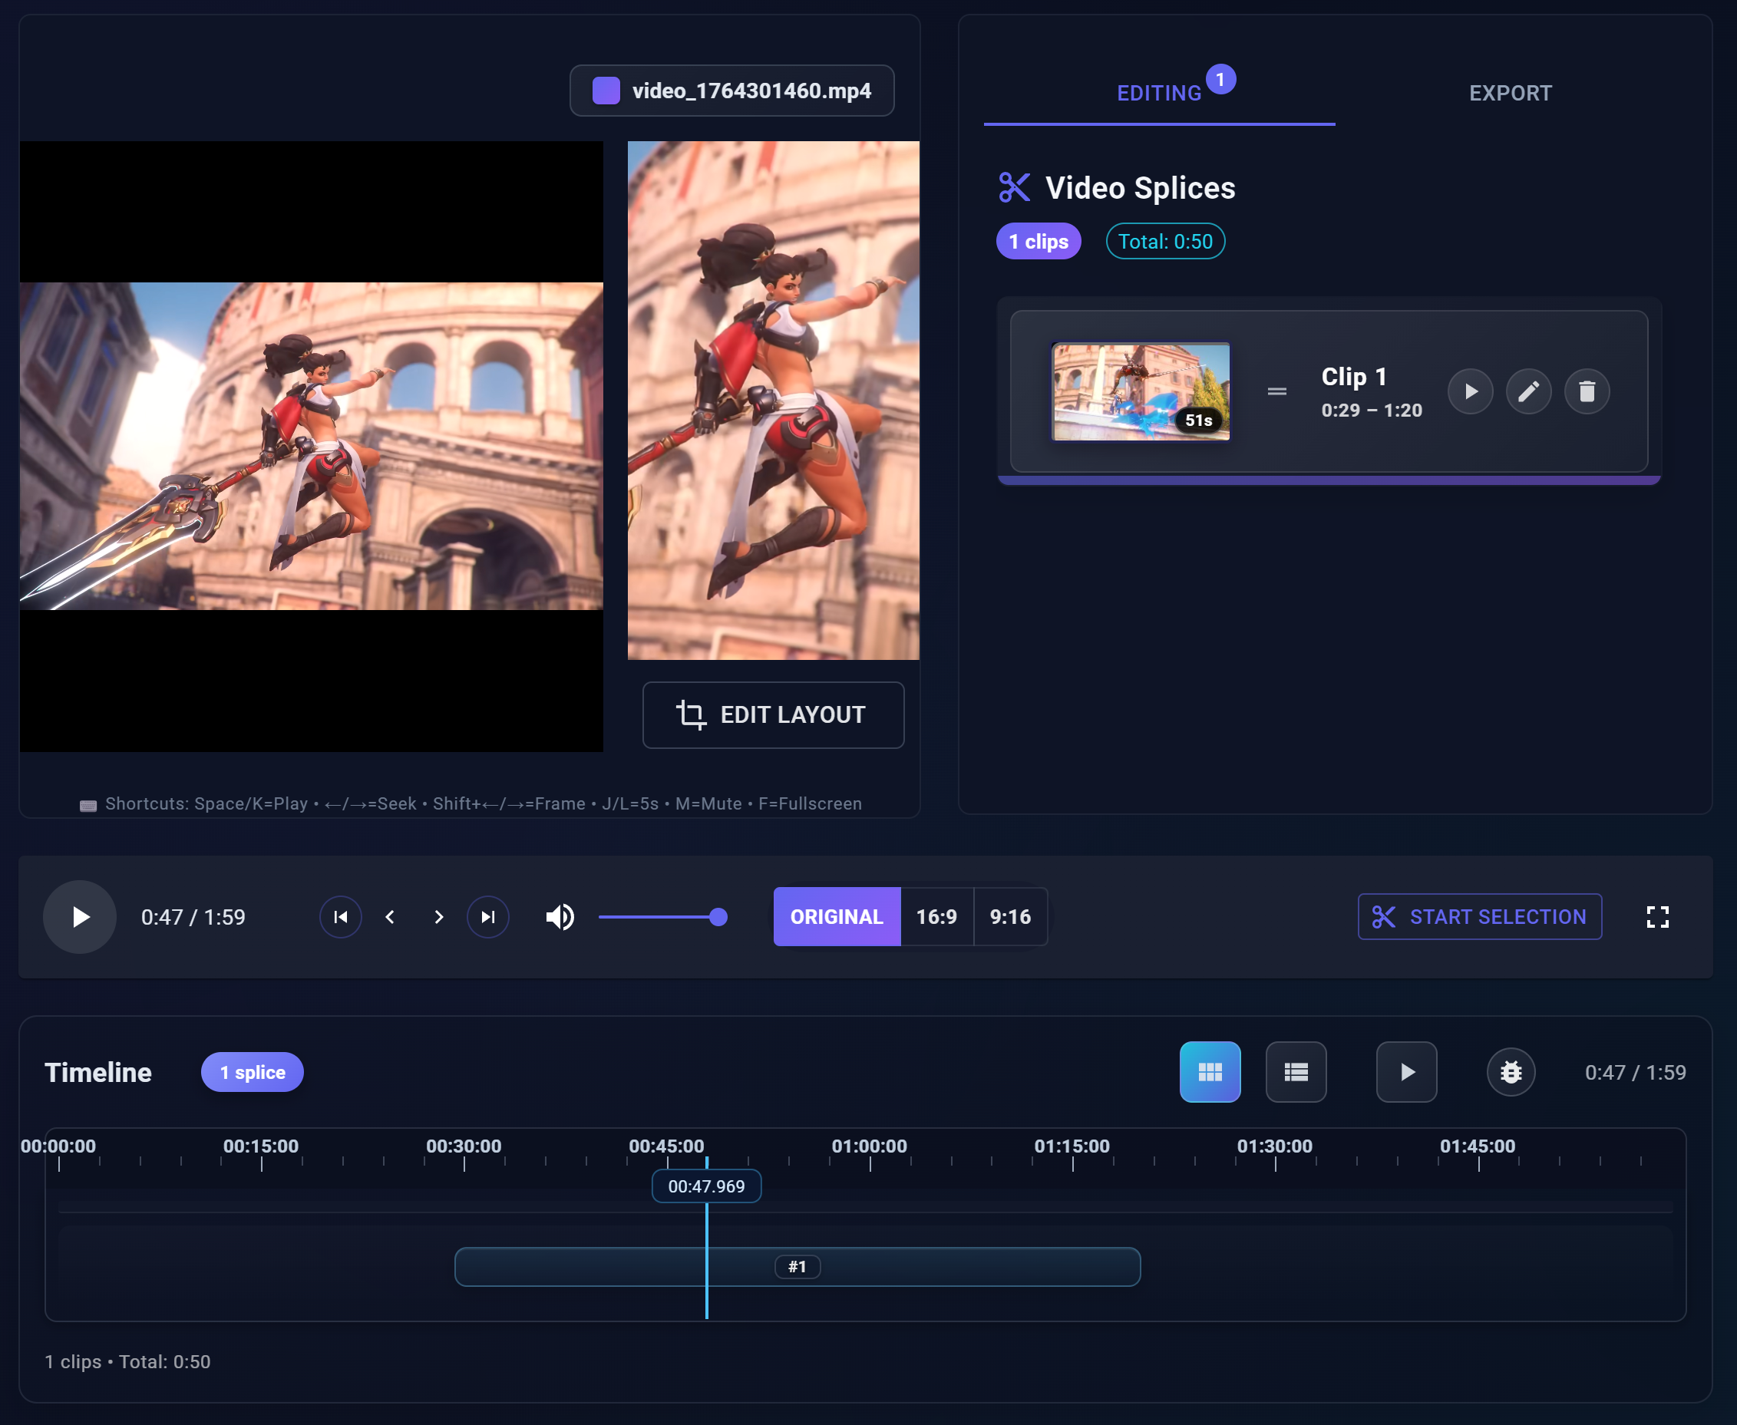Switch timeline to list view
The height and width of the screenshot is (1425, 1737).
1296,1072
